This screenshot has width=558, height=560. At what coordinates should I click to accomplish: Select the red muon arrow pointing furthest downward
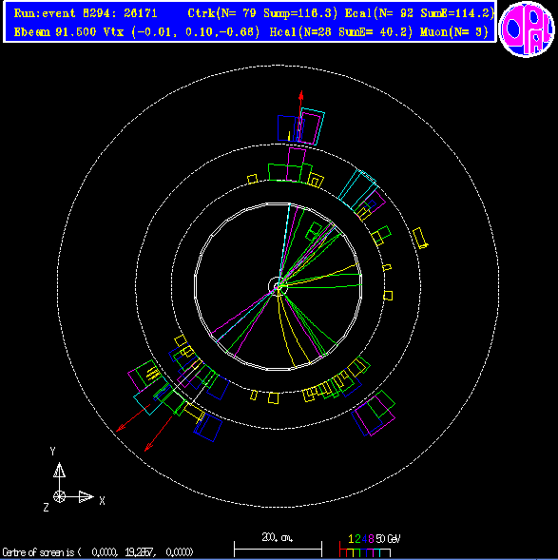[159, 434]
